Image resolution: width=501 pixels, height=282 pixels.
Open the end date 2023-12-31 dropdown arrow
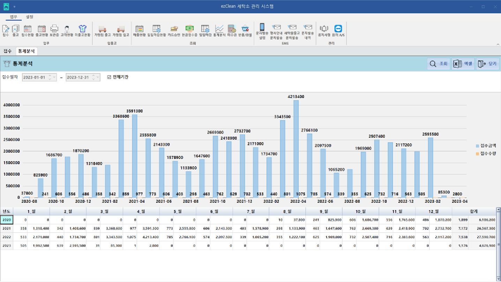tap(98, 77)
